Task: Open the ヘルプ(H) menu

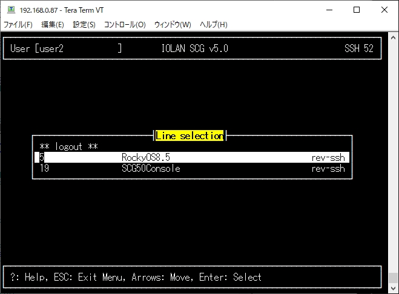Action: (214, 25)
